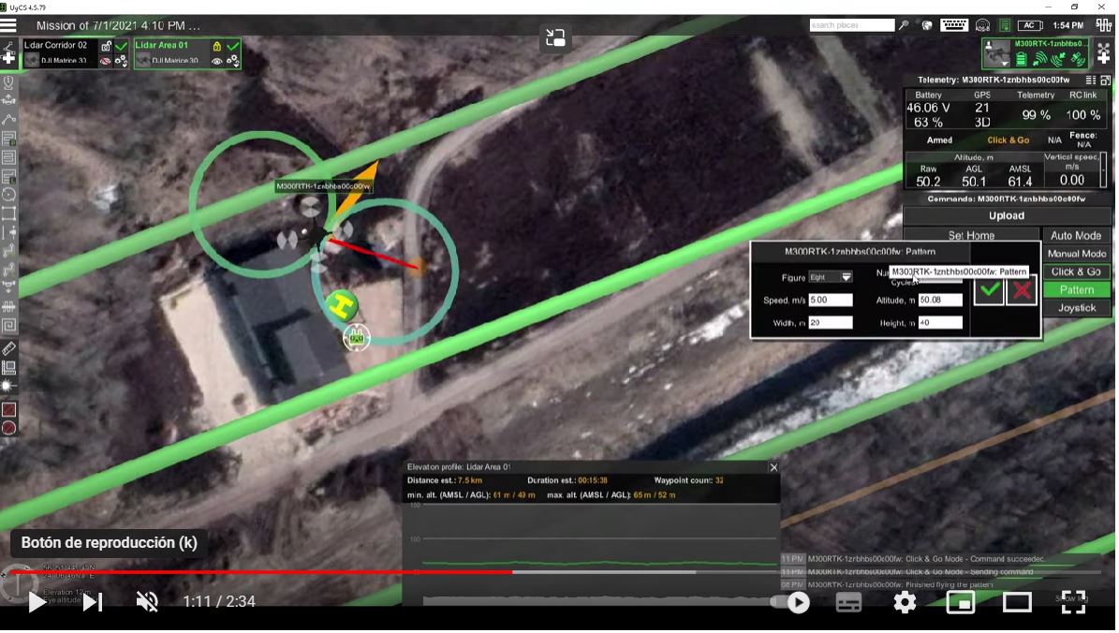Image resolution: width=1119 pixels, height=633 pixels.
Task: Cancel the pattern with red X
Action: coord(1022,289)
